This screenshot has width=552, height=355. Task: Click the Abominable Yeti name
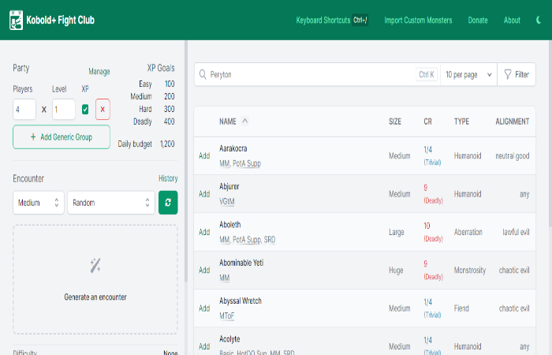pos(241,263)
